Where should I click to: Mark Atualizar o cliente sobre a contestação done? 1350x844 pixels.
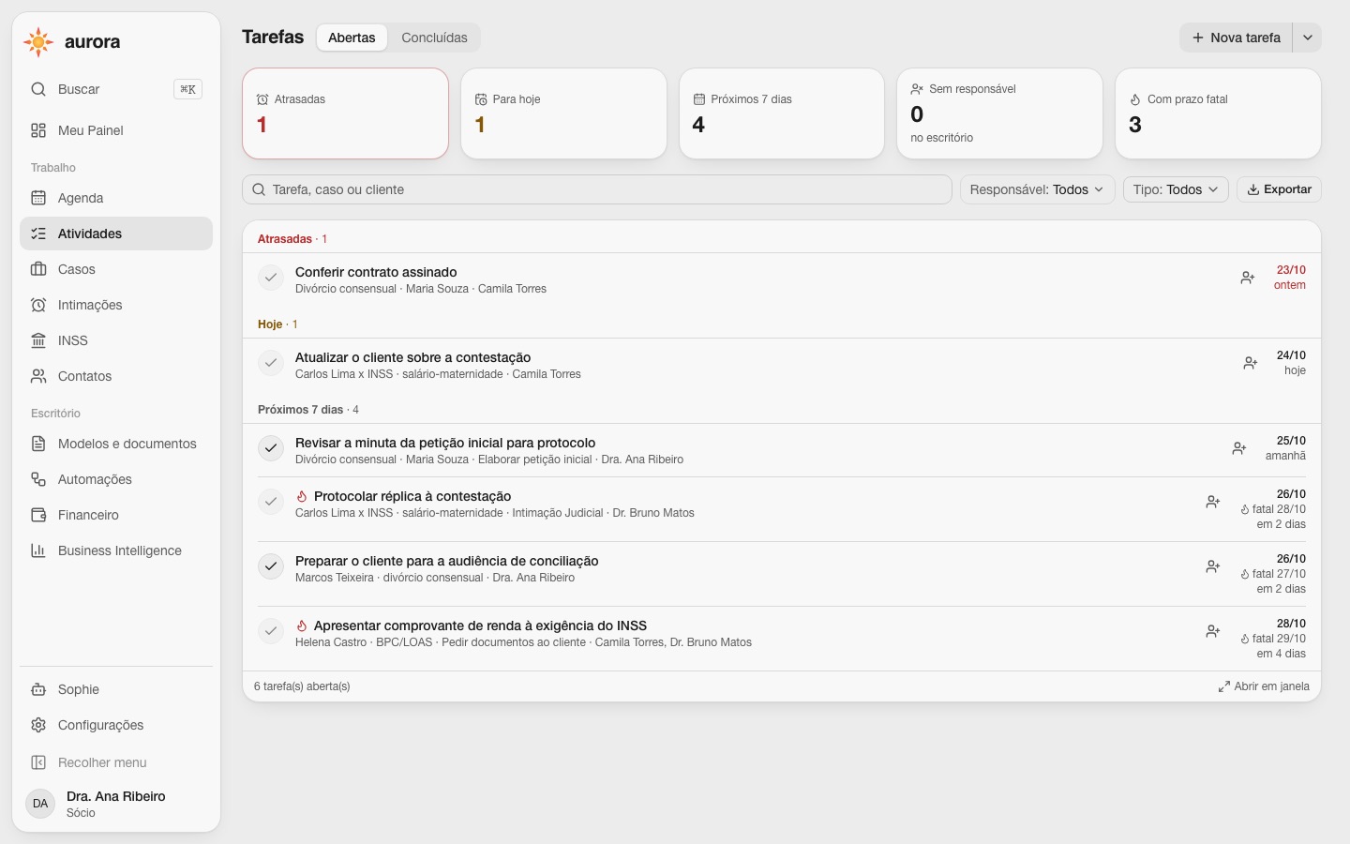coord(271,363)
